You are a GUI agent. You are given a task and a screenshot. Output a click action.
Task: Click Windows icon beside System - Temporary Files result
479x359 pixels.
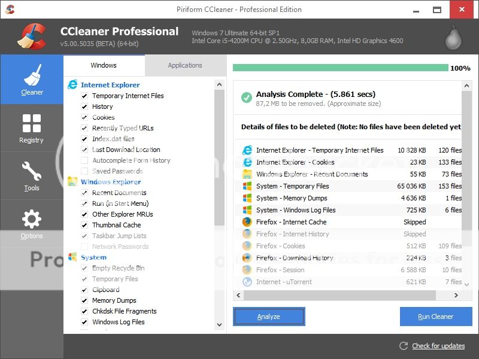pyautogui.click(x=247, y=186)
